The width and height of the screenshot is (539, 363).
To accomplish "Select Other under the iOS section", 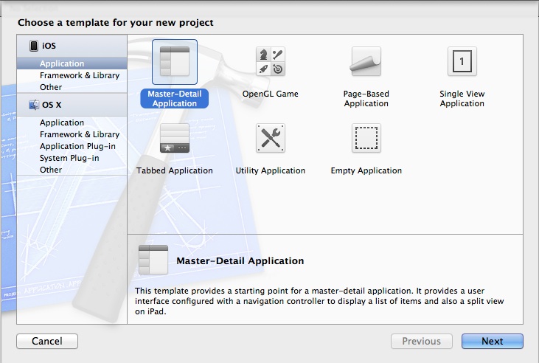I will coord(51,87).
